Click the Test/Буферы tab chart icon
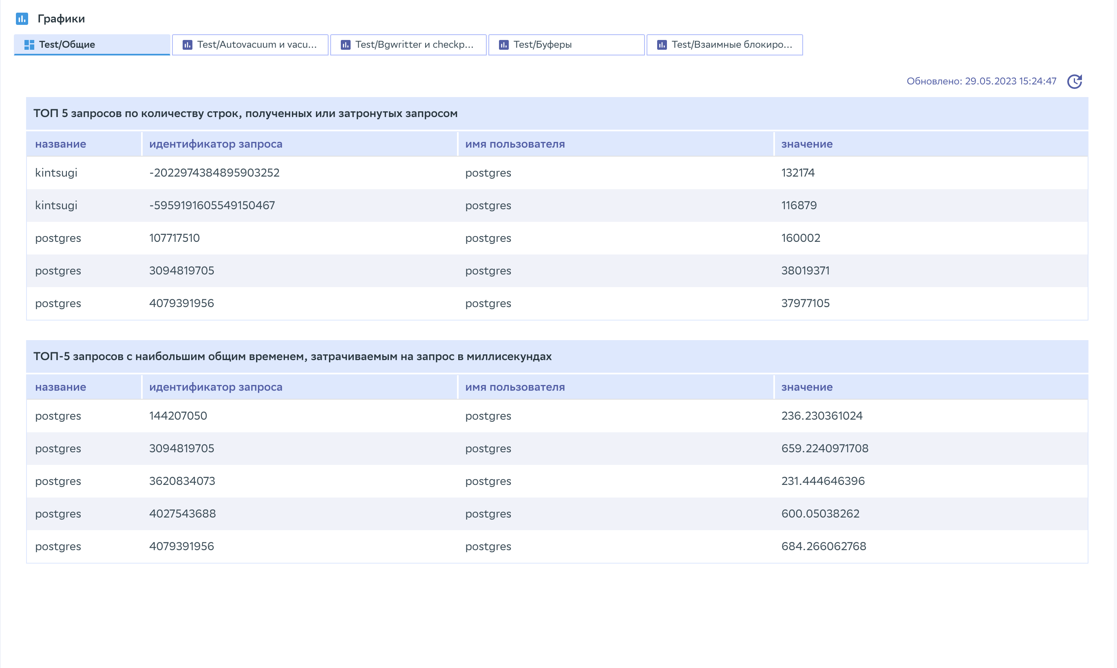Viewport: 1117px width, 668px height. [504, 44]
